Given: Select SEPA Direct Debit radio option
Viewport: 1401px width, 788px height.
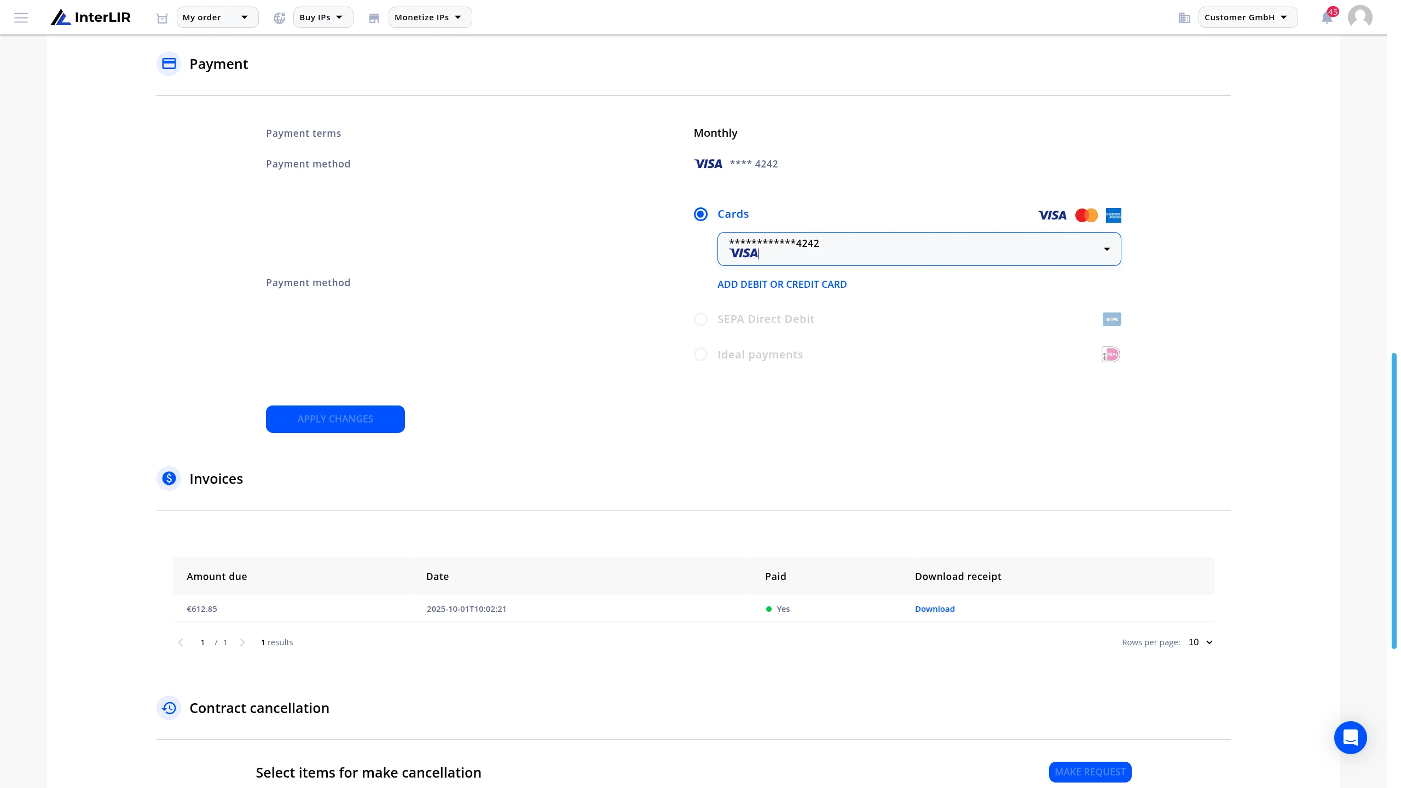Looking at the screenshot, I should coord(700,319).
